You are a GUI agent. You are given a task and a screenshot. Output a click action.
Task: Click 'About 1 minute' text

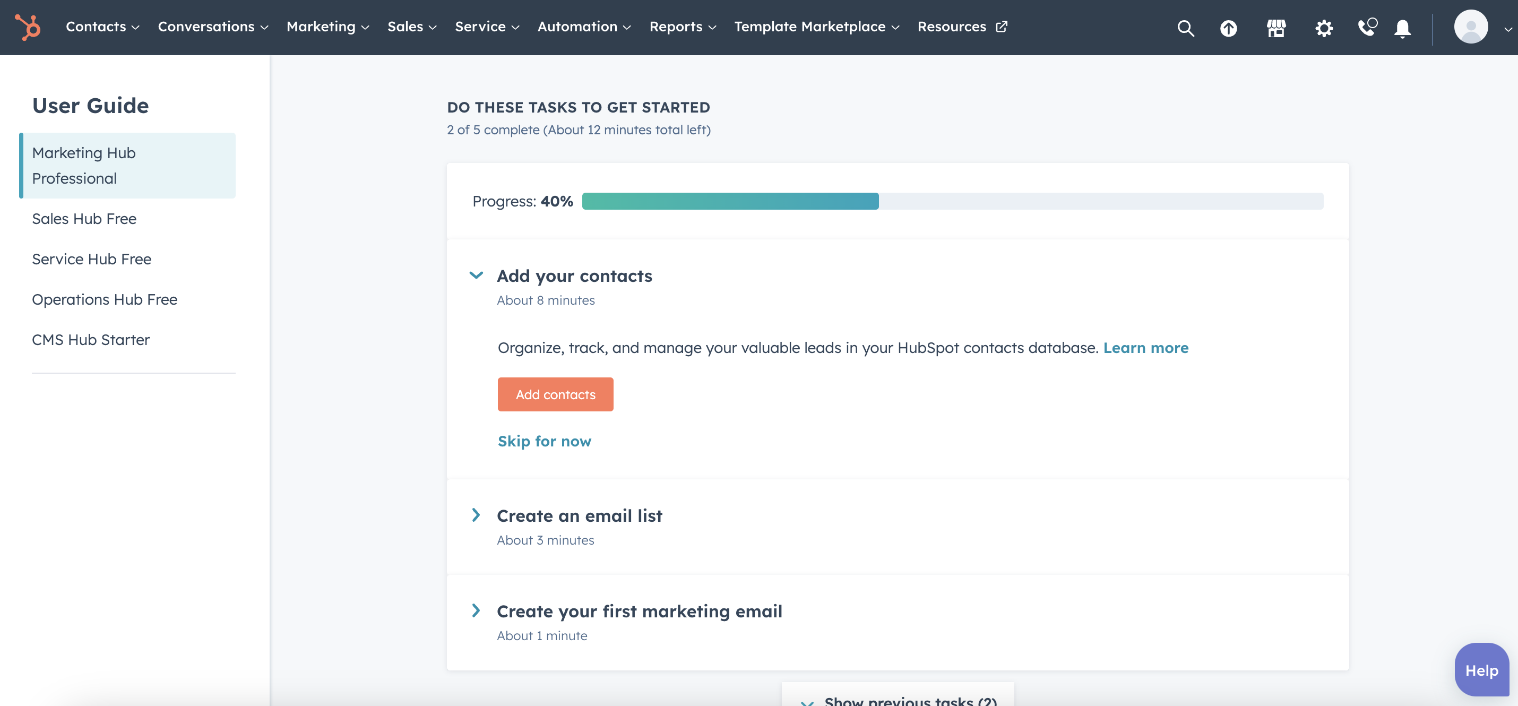click(541, 636)
